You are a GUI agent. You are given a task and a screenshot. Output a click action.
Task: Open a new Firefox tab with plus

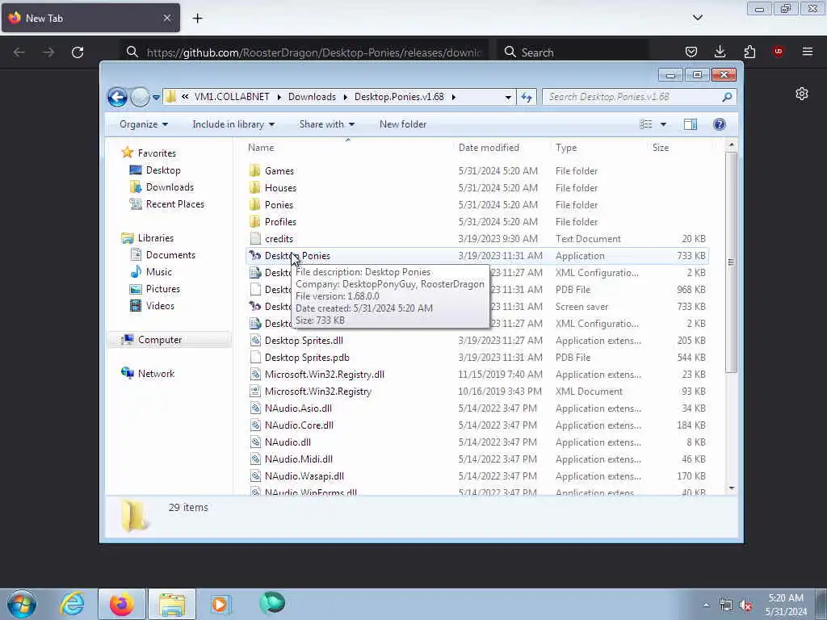coord(197,19)
